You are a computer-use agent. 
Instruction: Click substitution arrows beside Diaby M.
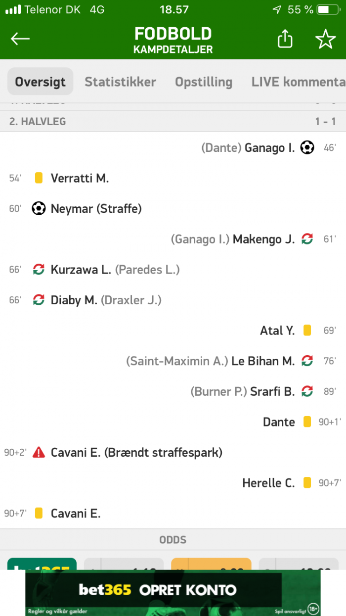(x=39, y=300)
